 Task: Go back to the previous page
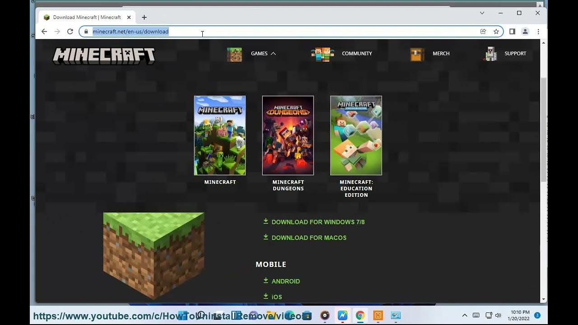click(x=44, y=32)
